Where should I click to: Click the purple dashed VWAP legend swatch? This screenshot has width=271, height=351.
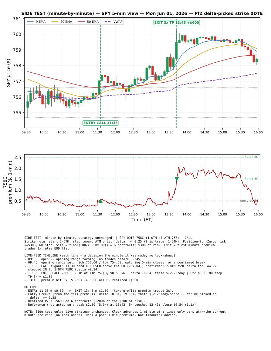108,22
